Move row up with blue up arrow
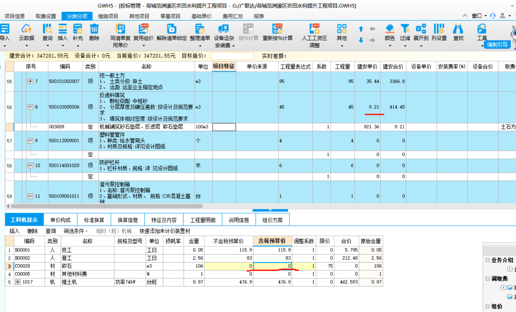This screenshot has height=312, width=516. 361,29
